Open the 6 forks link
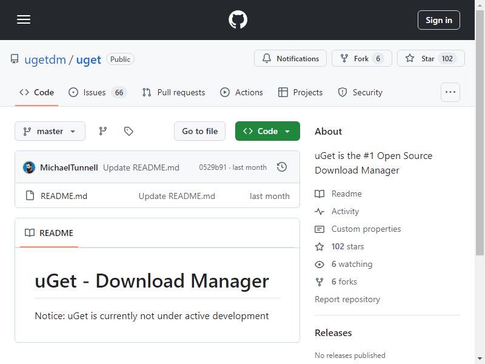Screen dimensions: 485x364 (344, 282)
